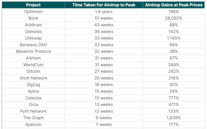Select Apecoin's 7 weeks cell

pyautogui.click(x=104, y=125)
